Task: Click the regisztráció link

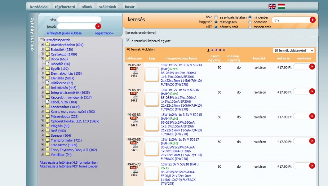Action: click(104, 33)
